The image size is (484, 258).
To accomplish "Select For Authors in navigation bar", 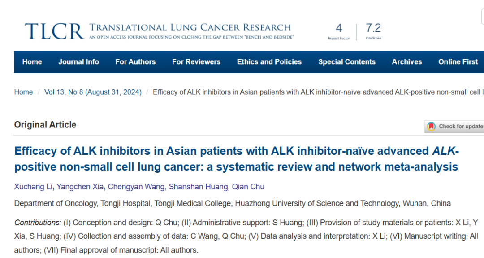I will click(x=135, y=62).
